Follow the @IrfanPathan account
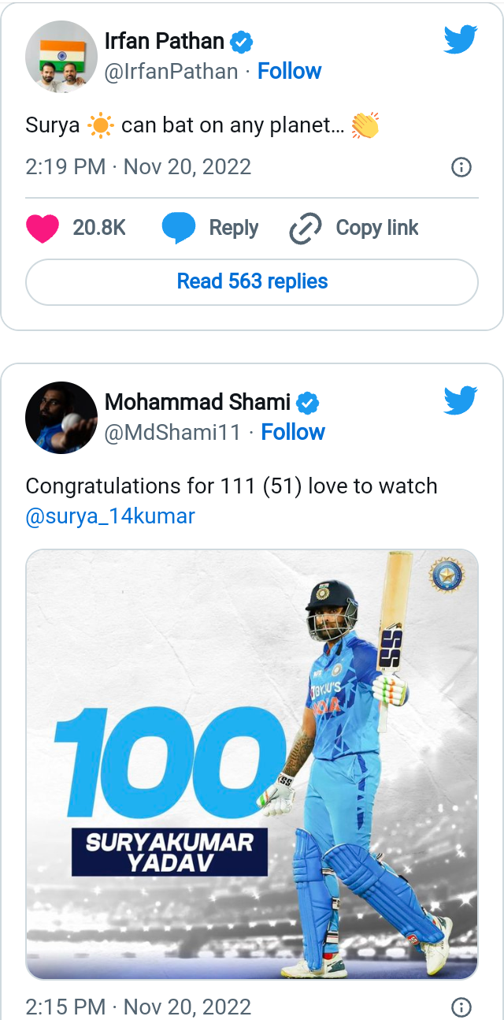This screenshot has height=1020, width=504. (290, 71)
